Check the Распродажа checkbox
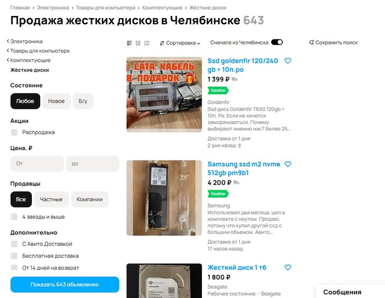The image size is (385, 298). (x=14, y=132)
